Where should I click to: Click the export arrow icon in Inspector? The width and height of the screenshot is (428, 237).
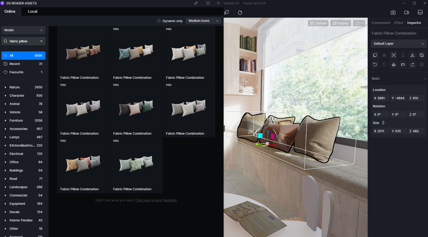pyautogui.click(x=412, y=64)
